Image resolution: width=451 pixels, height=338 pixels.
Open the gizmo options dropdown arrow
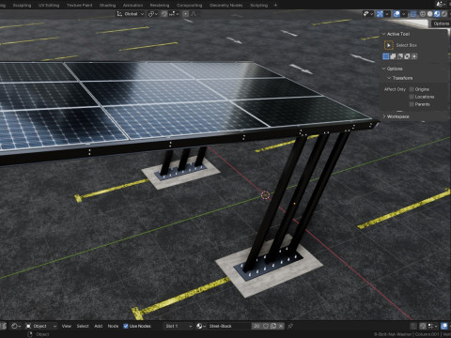coord(387,14)
